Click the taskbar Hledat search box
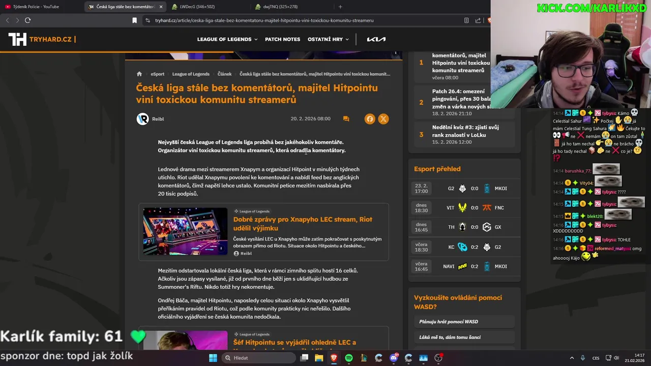Image resolution: width=651 pixels, height=366 pixels. (258, 358)
